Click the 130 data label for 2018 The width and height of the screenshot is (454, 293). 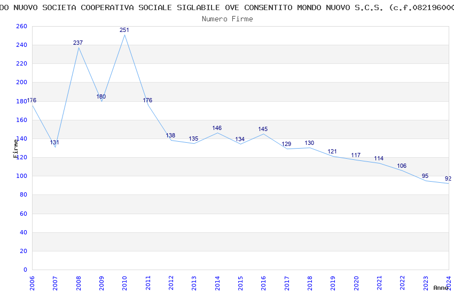pyautogui.click(x=309, y=143)
